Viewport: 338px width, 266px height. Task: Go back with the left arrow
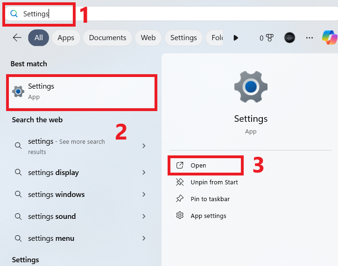17,38
